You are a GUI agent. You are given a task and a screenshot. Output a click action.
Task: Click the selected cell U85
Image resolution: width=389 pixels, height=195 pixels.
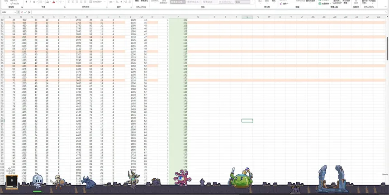[x=247, y=120]
